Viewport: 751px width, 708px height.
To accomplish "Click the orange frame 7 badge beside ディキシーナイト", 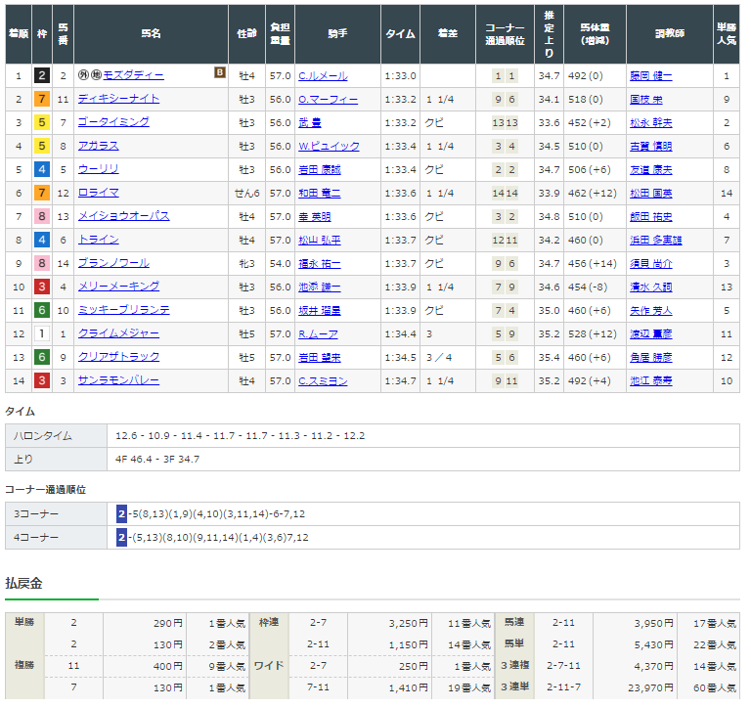I will [42, 99].
